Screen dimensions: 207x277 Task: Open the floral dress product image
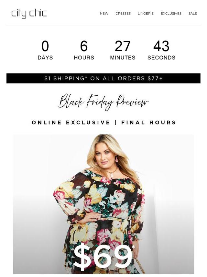click(103, 204)
